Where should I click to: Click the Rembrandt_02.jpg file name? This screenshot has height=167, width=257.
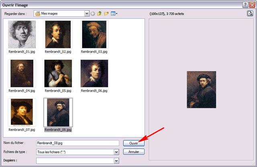point(58,52)
